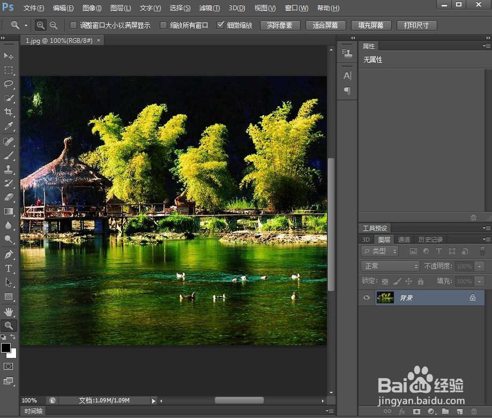
Task: Toggle lock position
Action: pos(408,281)
